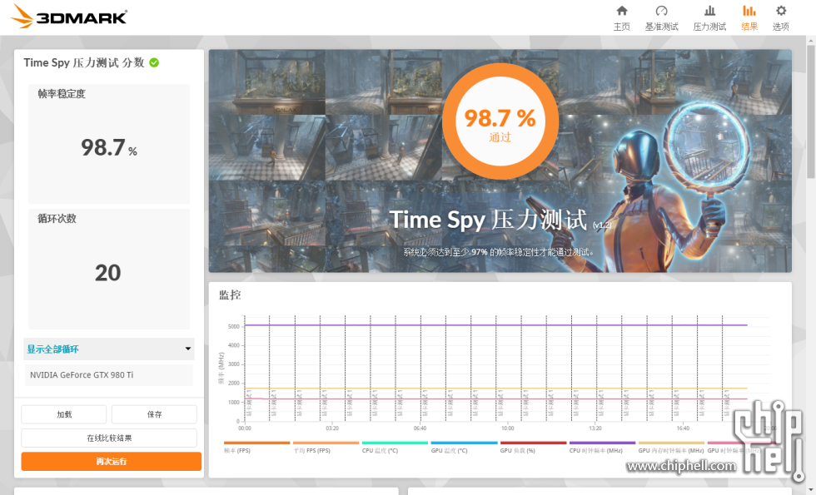Open the 压力测试 stress test tab
The height and width of the screenshot is (495, 816).
click(709, 18)
